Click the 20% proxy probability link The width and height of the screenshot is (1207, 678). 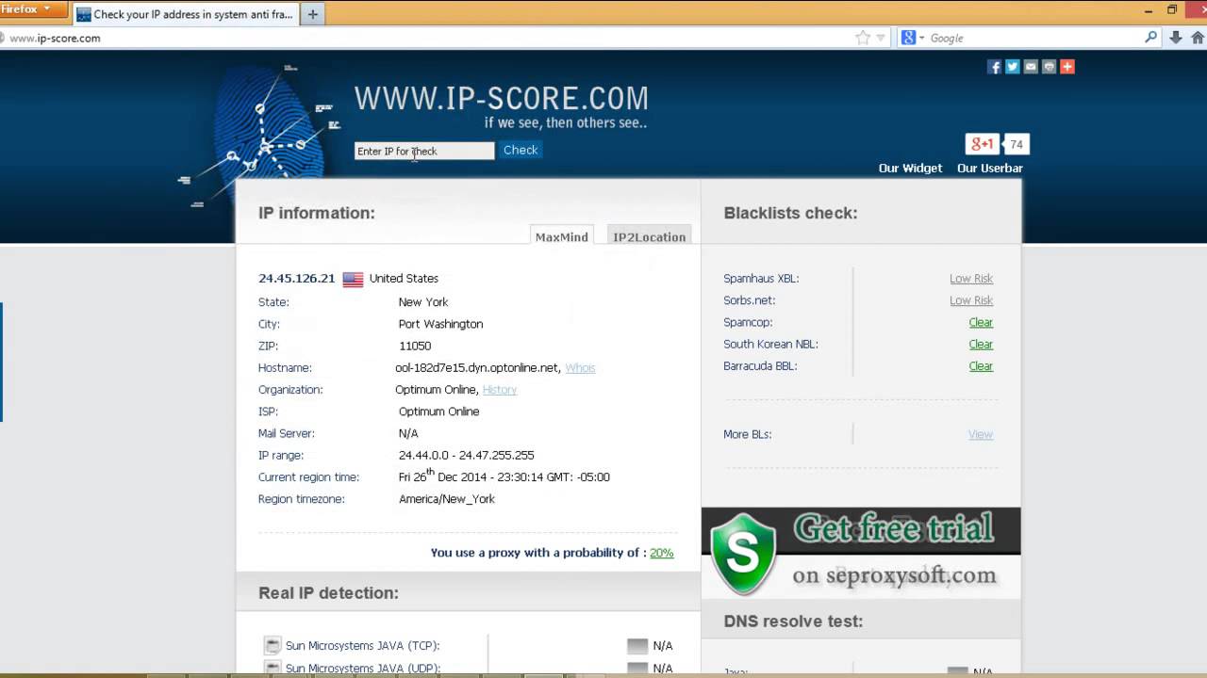(x=661, y=553)
